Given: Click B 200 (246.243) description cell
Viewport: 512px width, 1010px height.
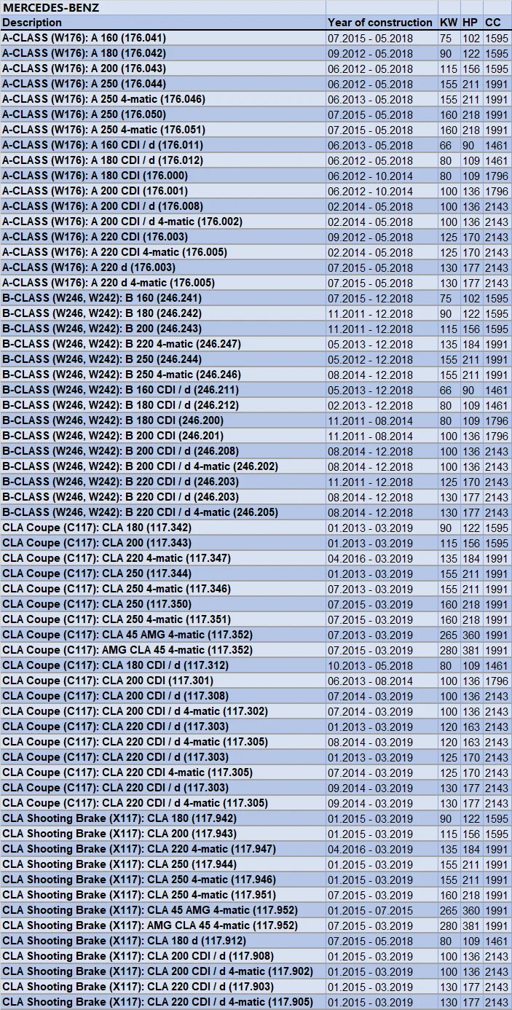Looking at the screenshot, I should 162,329.
